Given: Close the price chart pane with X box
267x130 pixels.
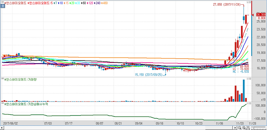Looking at the screenshot, I should pyautogui.click(x=250, y=2).
